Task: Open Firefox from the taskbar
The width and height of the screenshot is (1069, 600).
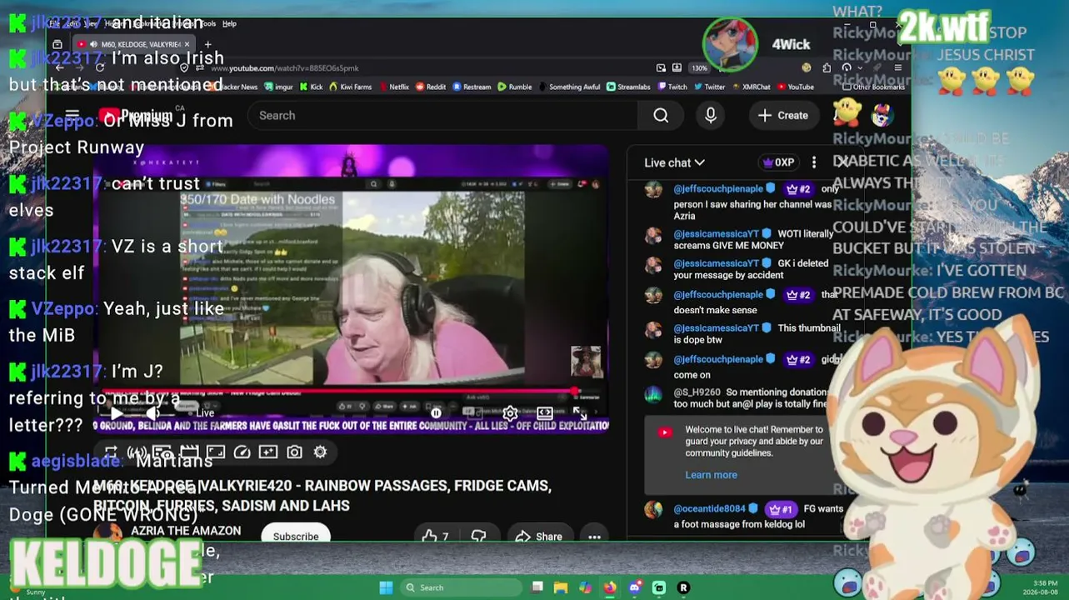Action: point(610,587)
